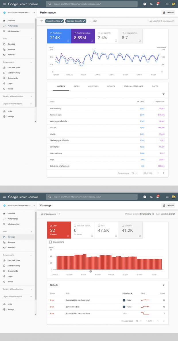Edit the Date: Last 3 months chip

(x=76, y=21)
